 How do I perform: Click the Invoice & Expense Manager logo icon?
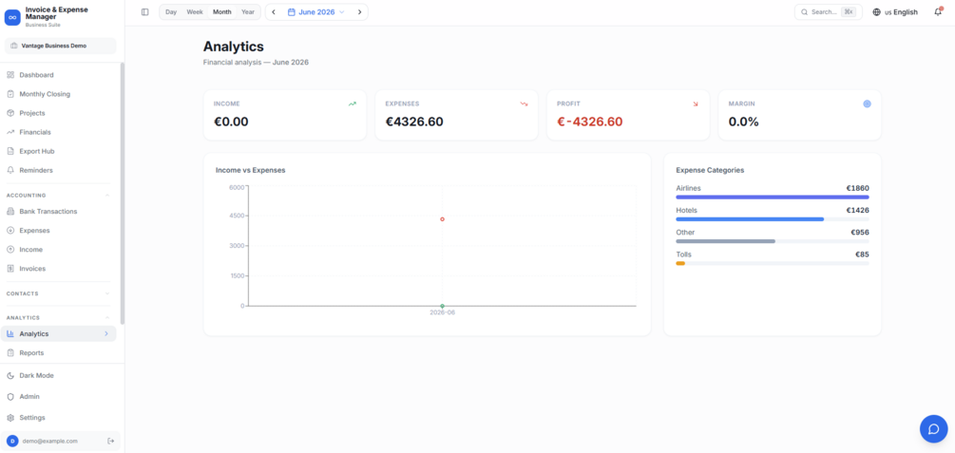pos(12,17)
